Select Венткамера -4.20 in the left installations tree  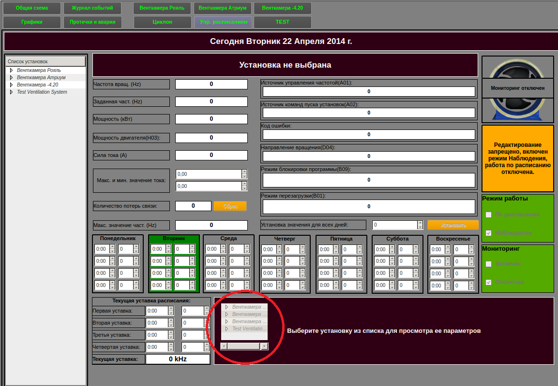37,85
